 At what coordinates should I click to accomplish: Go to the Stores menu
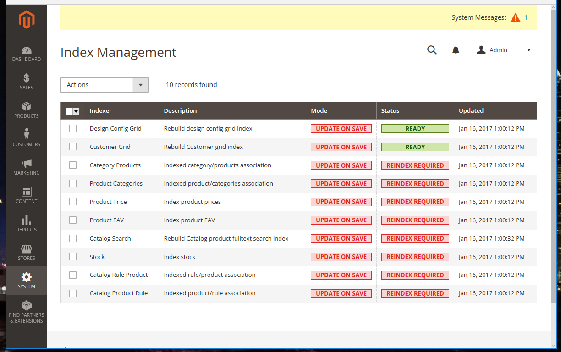click(x=27, y=252)
